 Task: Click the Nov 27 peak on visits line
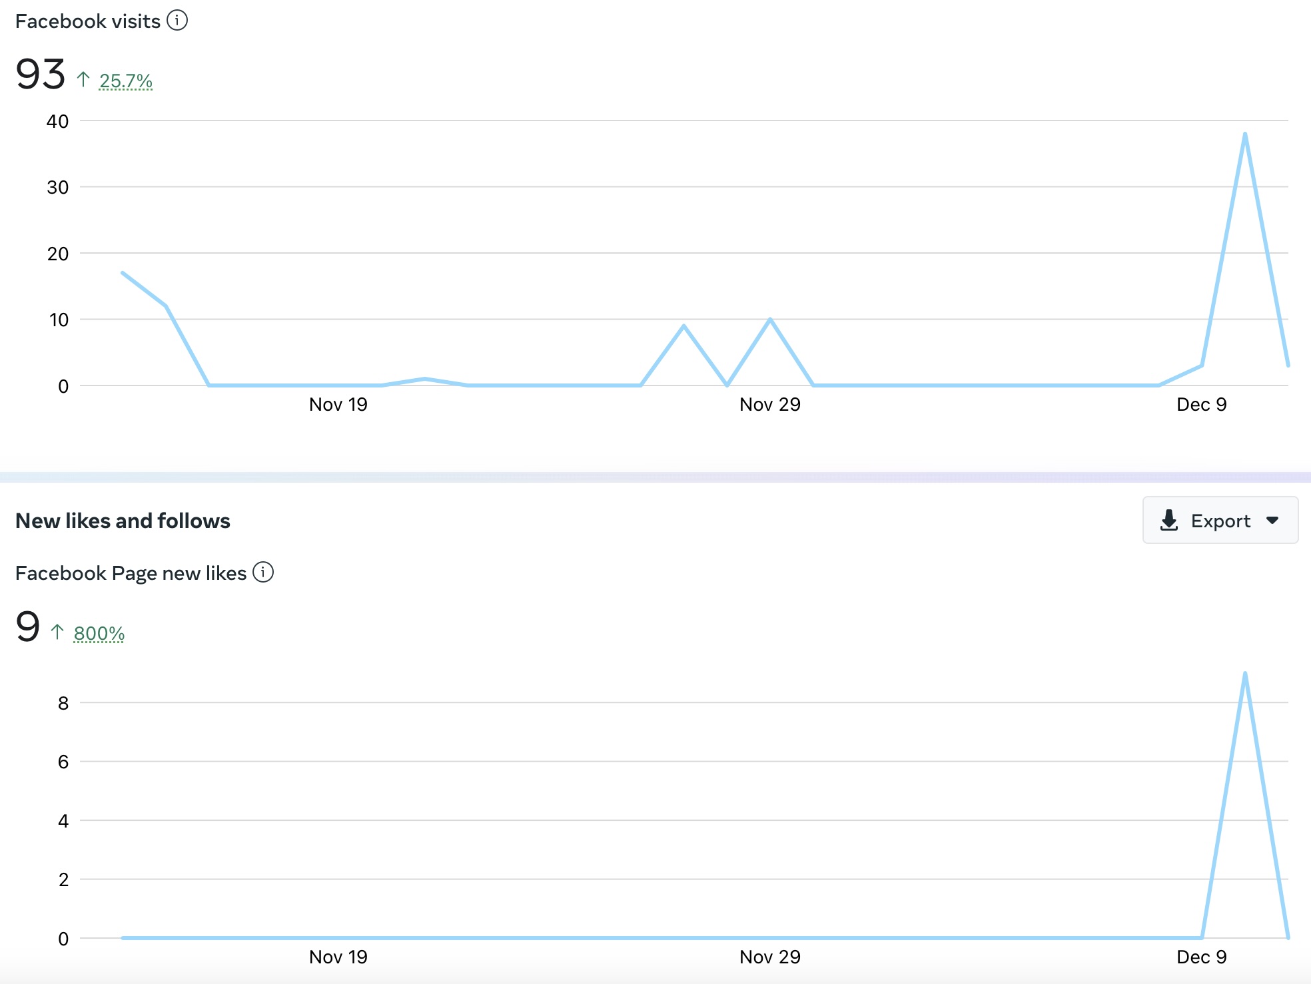point(683,326)
